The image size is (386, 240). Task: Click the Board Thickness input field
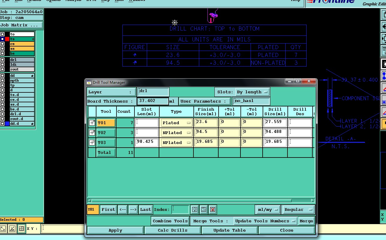(153, 101)
